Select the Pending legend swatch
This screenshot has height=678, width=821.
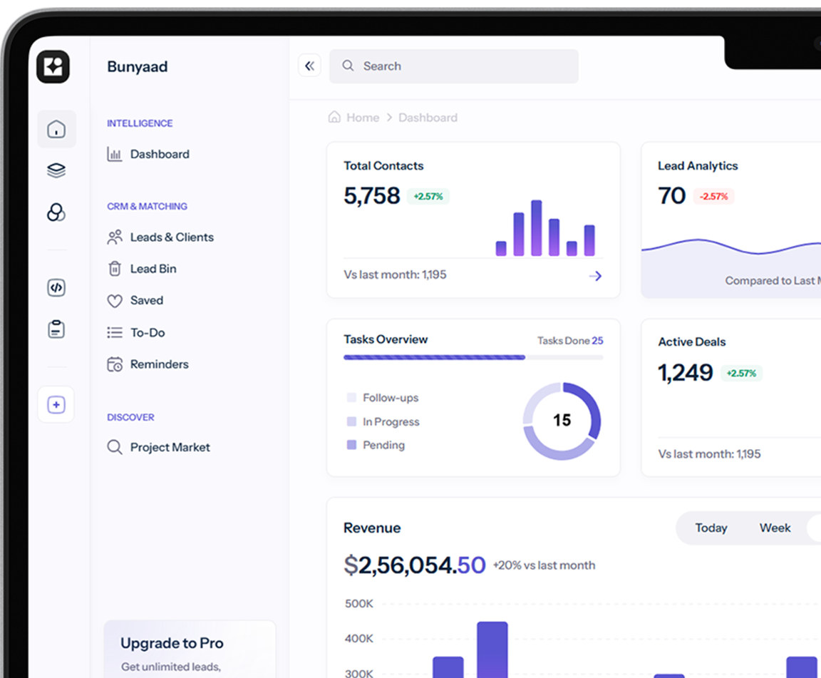[351, 445]
